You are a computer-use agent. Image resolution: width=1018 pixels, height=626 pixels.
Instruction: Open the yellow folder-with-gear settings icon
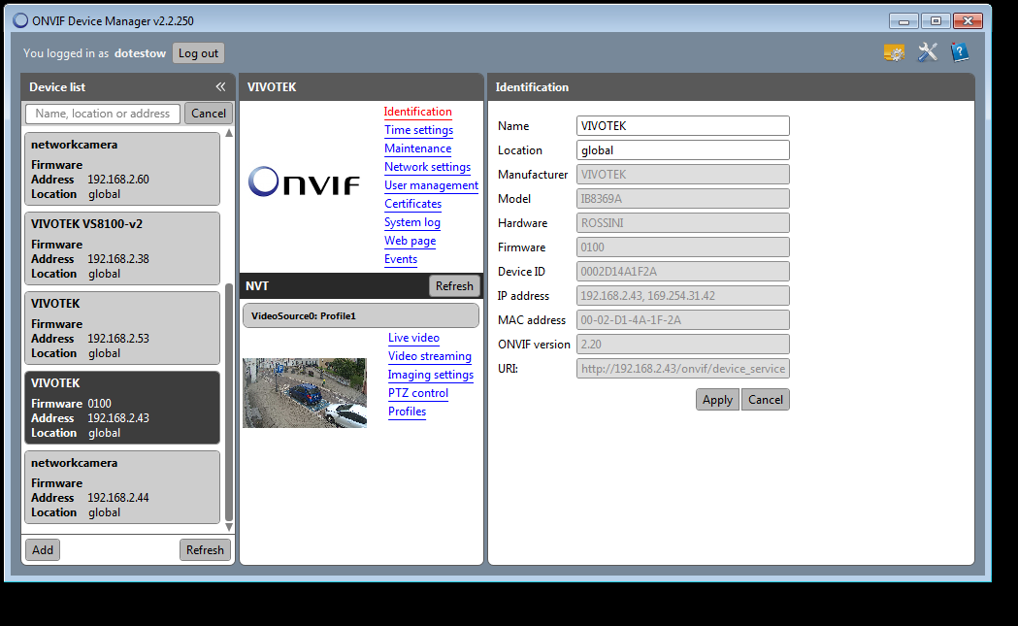(x=894, y=53)
